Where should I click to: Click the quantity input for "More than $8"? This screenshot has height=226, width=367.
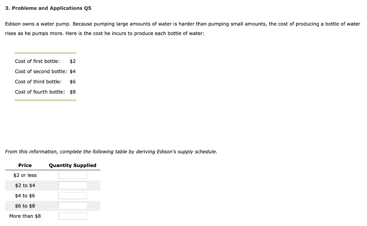[73, 216]
